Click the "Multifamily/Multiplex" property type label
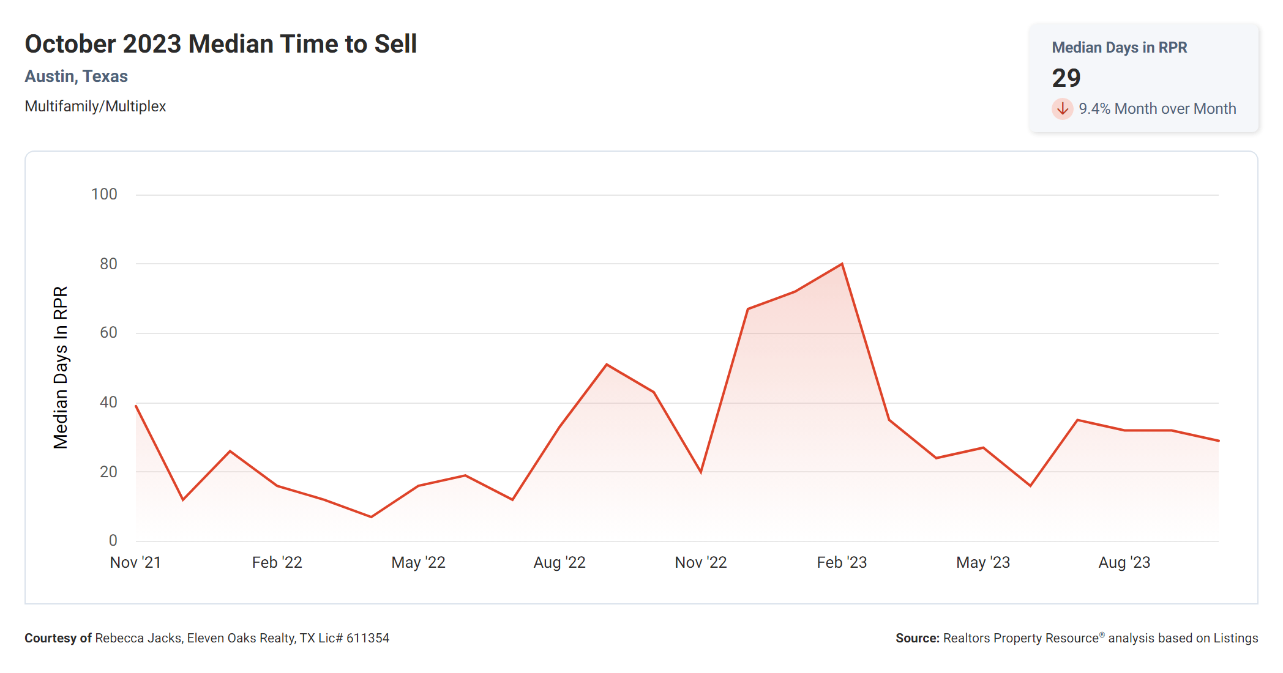The width and height of the screenshot is (1283, 673). point(95,106)
